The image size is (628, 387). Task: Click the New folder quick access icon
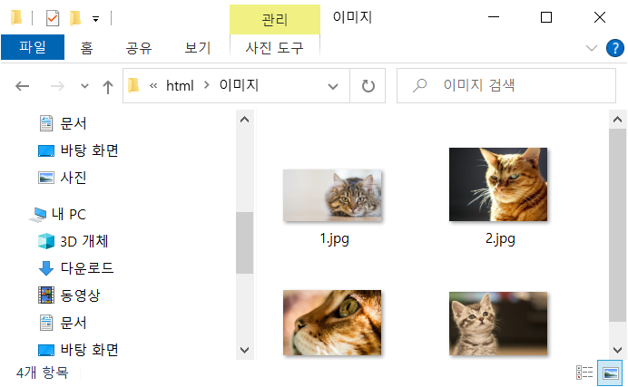click(x=75, y=18)
